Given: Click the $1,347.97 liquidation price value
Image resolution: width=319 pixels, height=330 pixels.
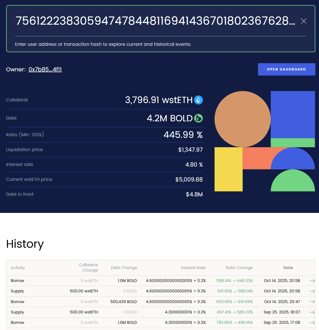Looking at the screenshot, I should point(190,150).
